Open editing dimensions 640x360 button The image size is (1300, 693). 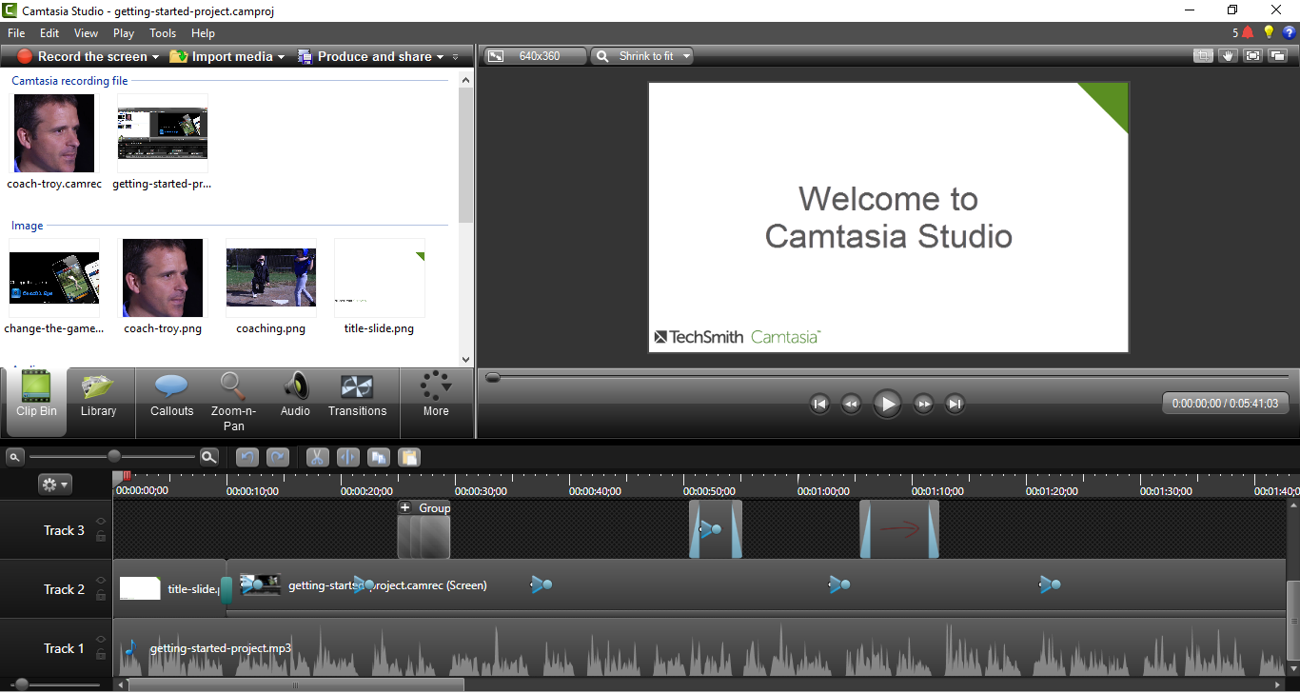point(536,56)
